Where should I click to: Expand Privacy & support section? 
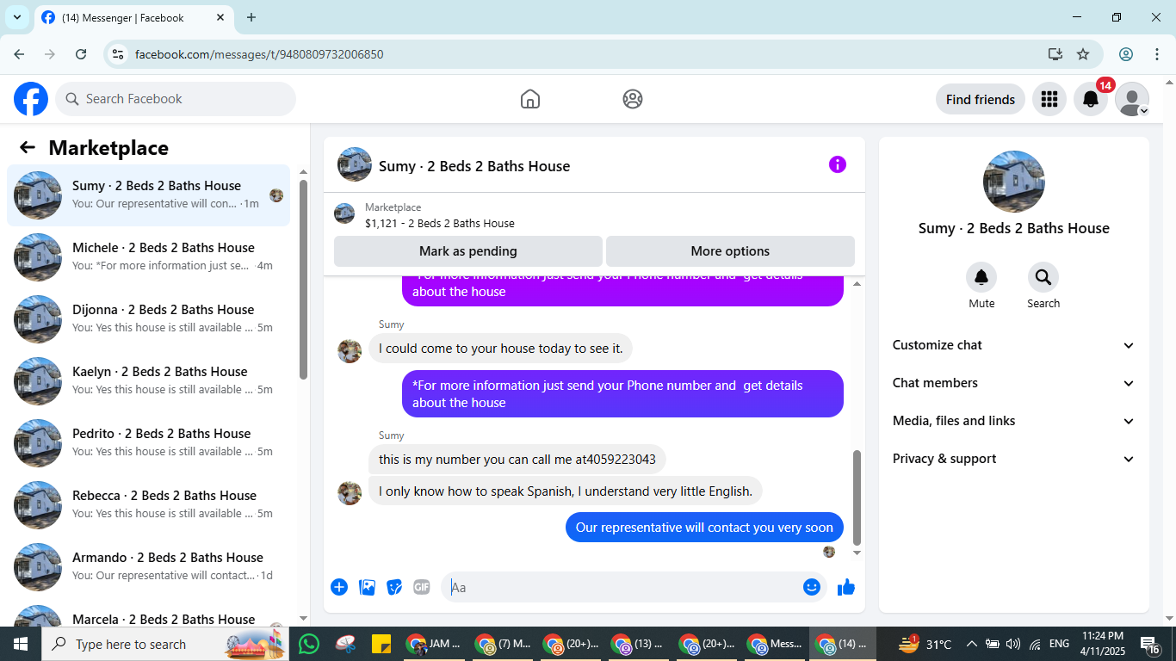(x=1014, y=459)
